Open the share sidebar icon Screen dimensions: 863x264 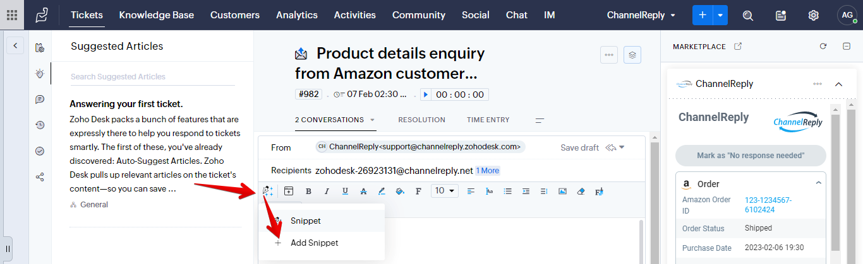[40, 176]
